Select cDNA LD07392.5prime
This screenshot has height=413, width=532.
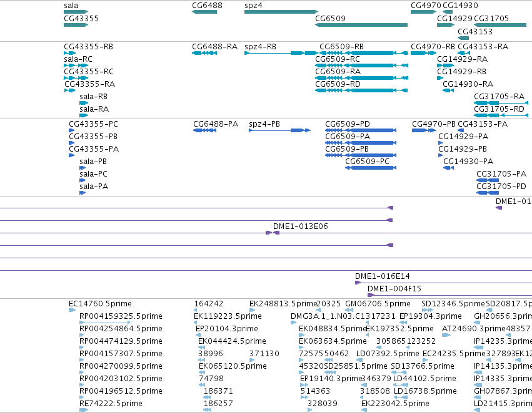coord(388,354)
